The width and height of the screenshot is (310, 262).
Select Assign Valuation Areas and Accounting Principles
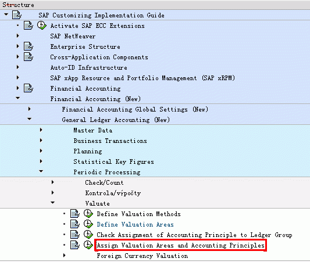point(181,245)
